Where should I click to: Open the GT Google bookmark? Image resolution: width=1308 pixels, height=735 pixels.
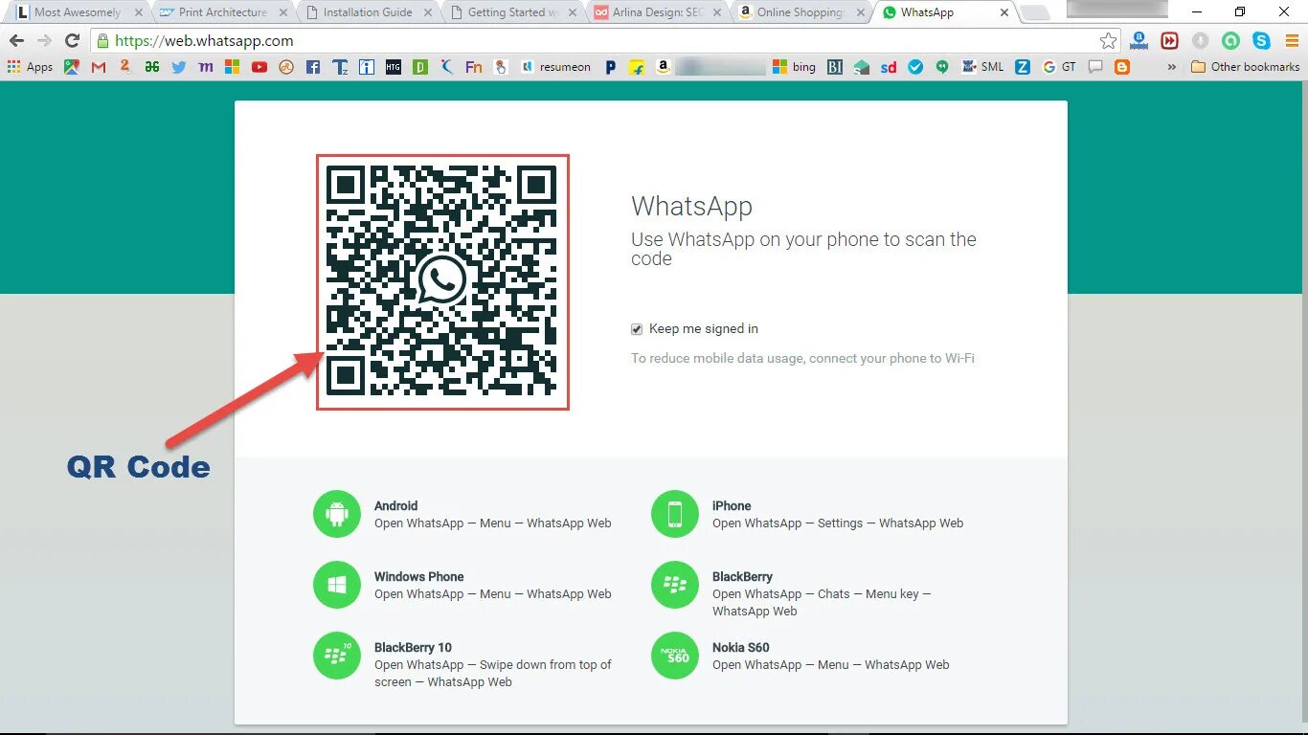click(x=1059, y=67)
